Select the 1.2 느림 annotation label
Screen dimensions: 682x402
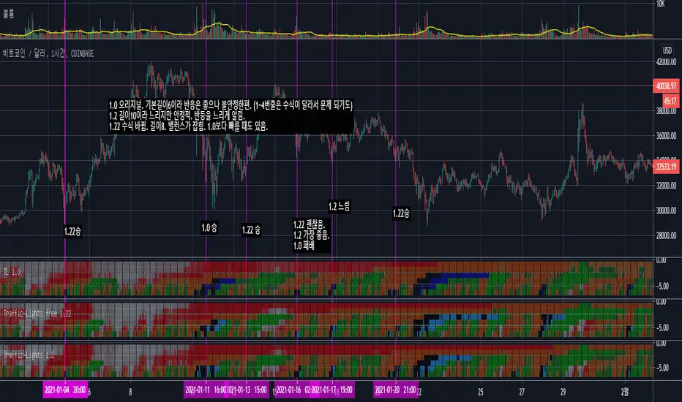coord(340,206)
